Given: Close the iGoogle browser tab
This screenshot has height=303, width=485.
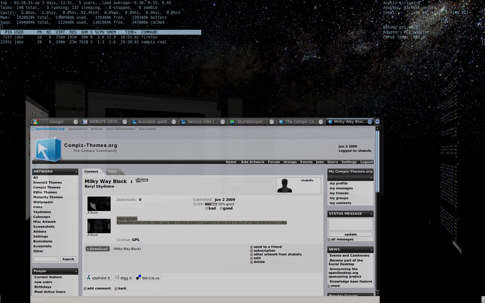Looking at the screenshot, I should click(76, 122).
